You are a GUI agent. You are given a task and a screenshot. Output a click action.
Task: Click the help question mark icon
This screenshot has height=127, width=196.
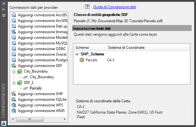click(87, 7)
